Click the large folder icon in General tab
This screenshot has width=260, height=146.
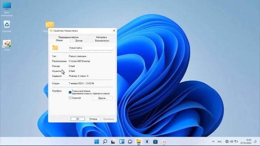55,48
